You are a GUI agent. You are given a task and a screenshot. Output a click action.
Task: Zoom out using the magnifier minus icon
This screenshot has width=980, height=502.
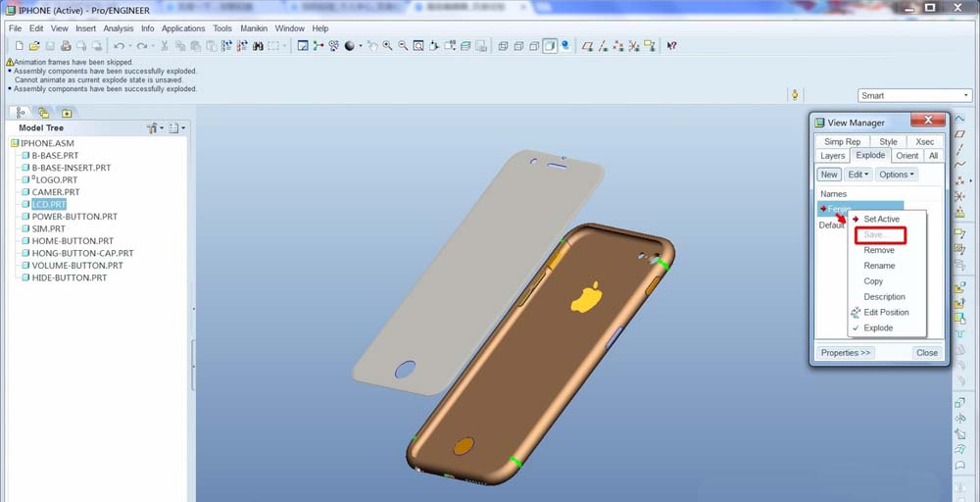[x=403, y=46]
